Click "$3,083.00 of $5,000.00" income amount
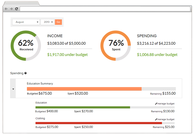Viewport: 194px width, 134px height. (67, 43)
